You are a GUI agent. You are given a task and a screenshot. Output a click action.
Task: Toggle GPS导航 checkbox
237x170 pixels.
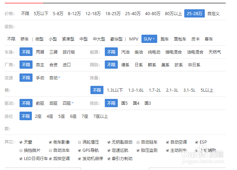79,150
